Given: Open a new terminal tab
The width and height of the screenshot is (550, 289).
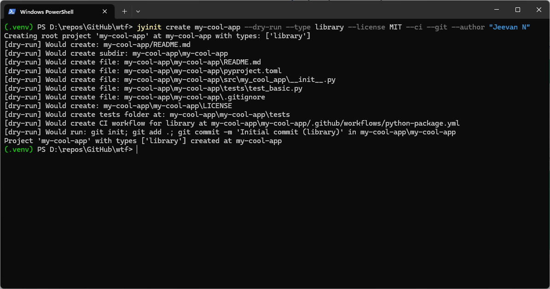Looking at the screenshot, I should [124, 11].
